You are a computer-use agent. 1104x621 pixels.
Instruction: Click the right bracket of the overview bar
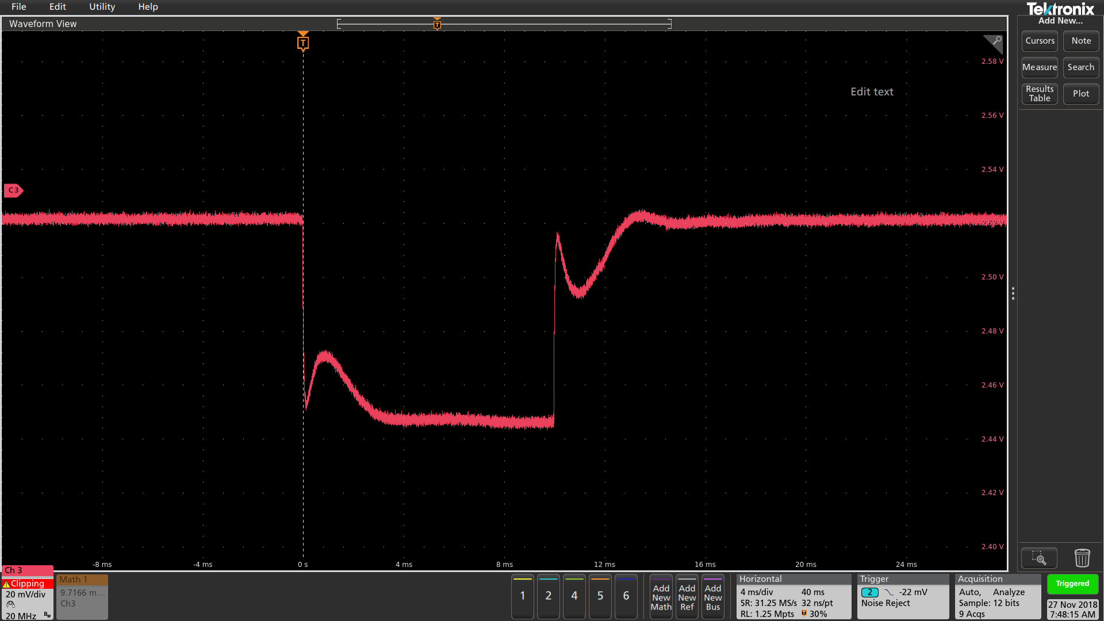pos(669,24)
